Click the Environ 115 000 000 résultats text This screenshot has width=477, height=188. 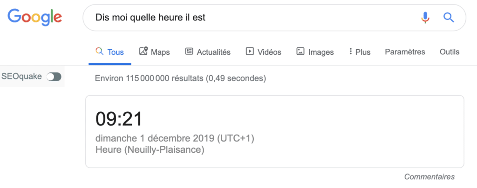[180, 78]
